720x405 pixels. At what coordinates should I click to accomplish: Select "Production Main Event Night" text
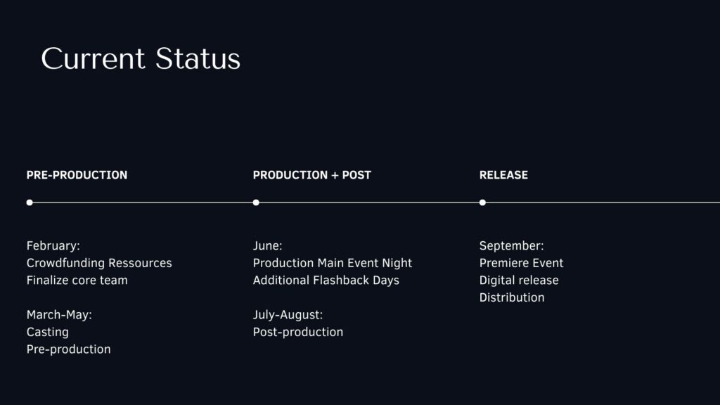coord(333,263)
